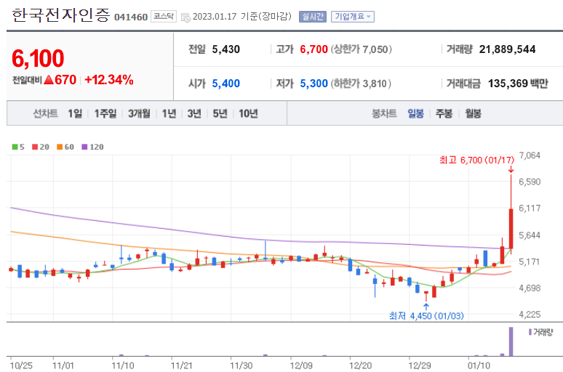Click the current price 6,100
The width and height of the screenshot is (563, 372).
click(x=38, y=58)
